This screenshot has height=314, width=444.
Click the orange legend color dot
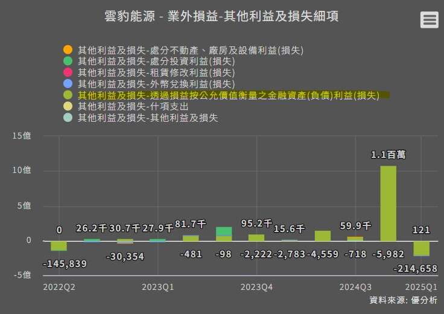click(x=68, y=50)
